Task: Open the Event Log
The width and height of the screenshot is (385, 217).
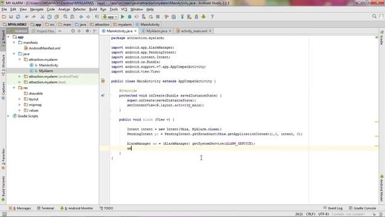Action: coord(333,208)
